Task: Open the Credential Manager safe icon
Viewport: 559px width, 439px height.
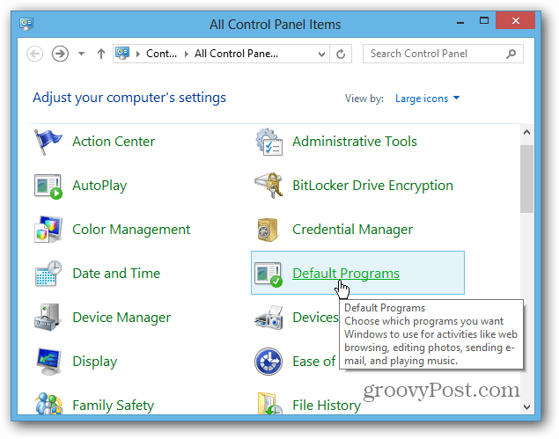Action: pos(268,230)
